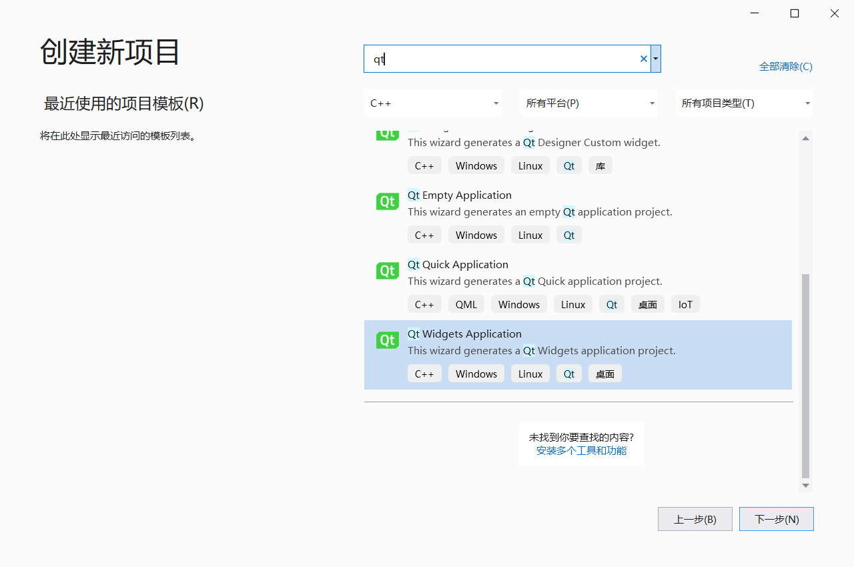854x567 pixels.
Task: Click Windows tag under Qt Quick Application
Action: point(519,304)
